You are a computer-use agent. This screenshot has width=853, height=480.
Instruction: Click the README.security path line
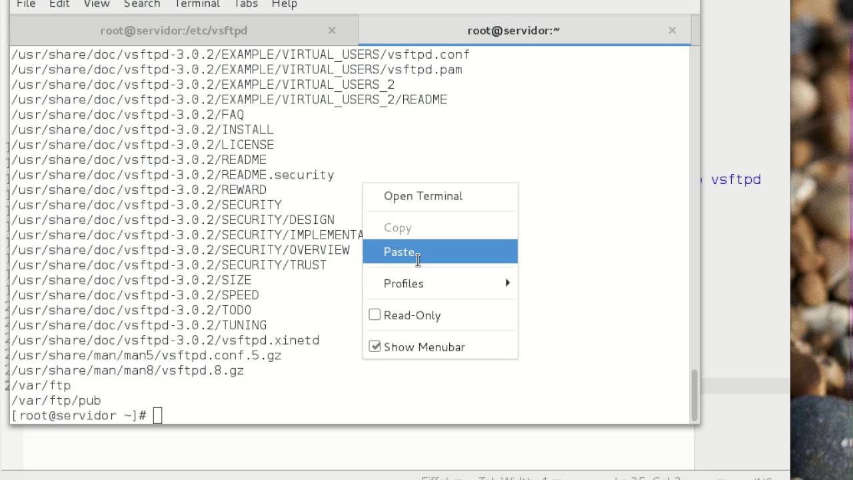(x=173, y=175)
